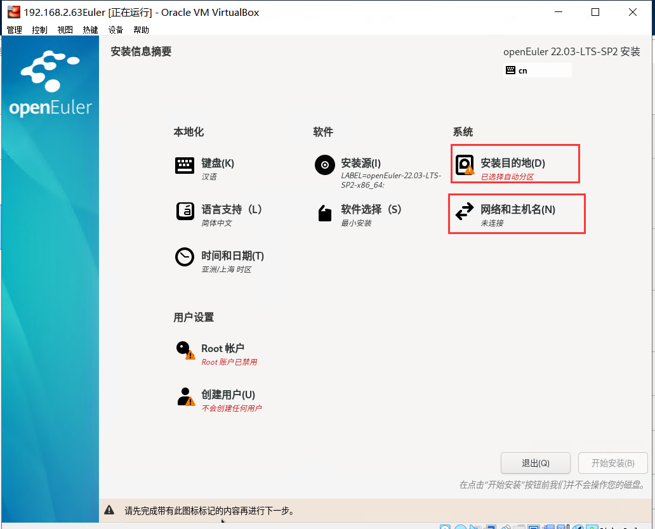Maximize the VirtualBox window
Image resolution: width=655 pixels, height=529 pixels.
point(595,12)
